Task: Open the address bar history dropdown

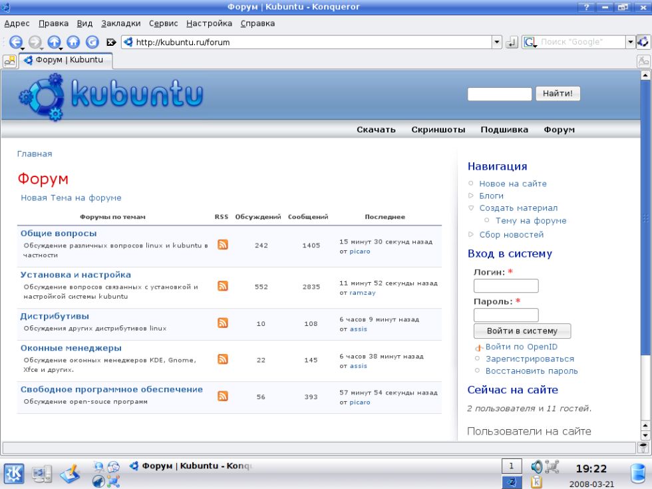Action: click(x=496, y=42)
